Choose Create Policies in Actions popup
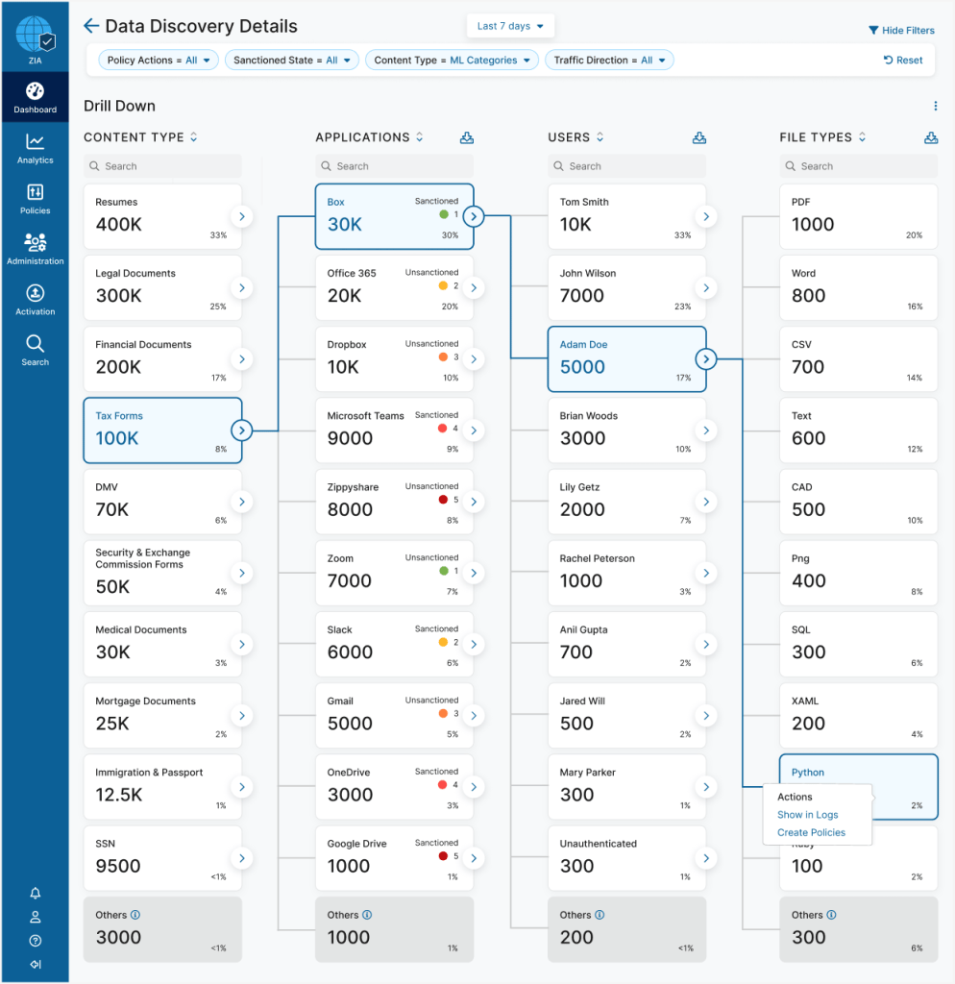Image resolution: width=955 pixels, height=984 pixels. coord(811,832)
